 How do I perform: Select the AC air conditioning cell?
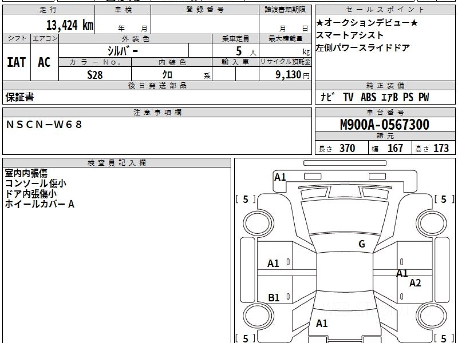[x=44, y=62]
